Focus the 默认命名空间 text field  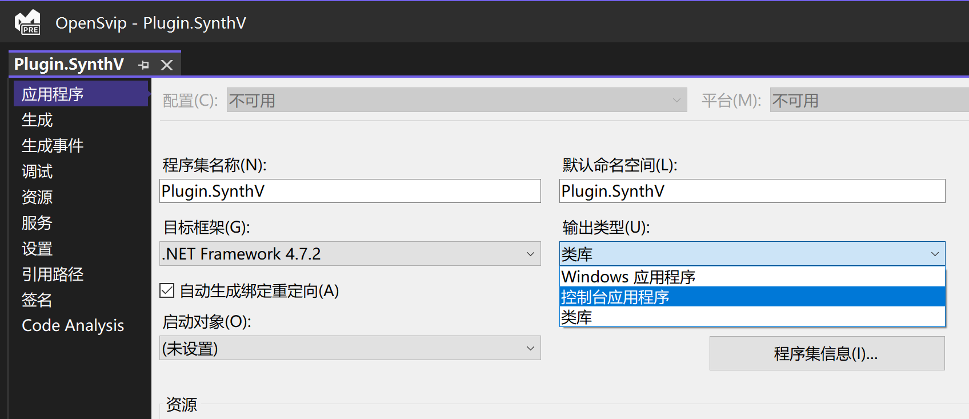(x=752, y=191)
